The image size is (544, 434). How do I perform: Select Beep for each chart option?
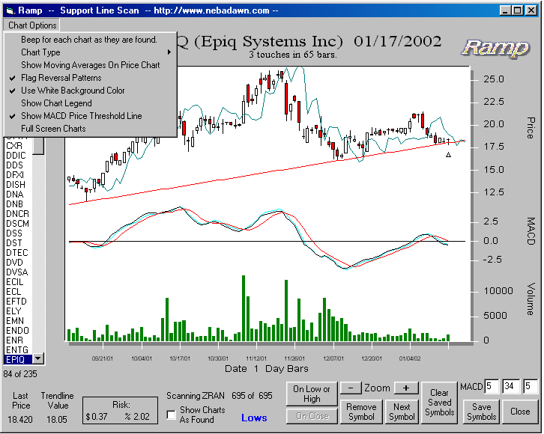[x=90, y=40]
